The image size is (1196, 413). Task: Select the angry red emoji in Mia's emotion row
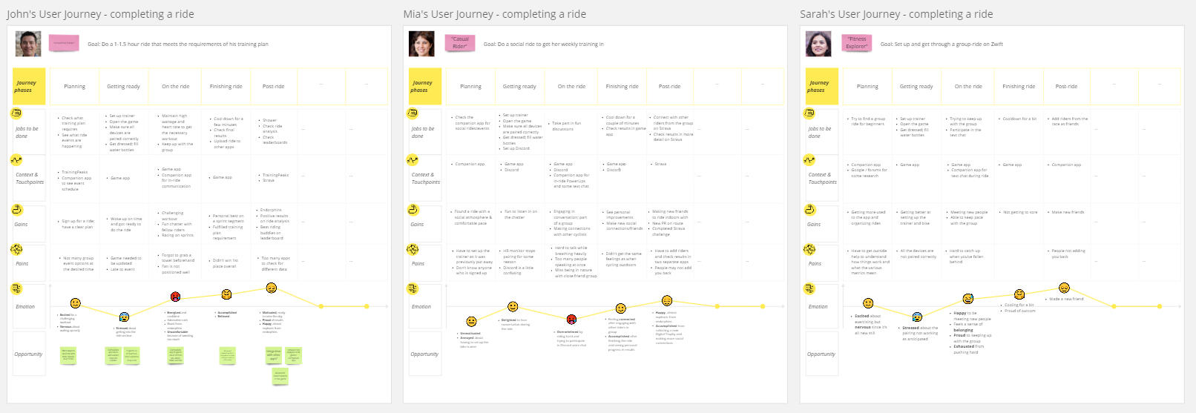571,320
